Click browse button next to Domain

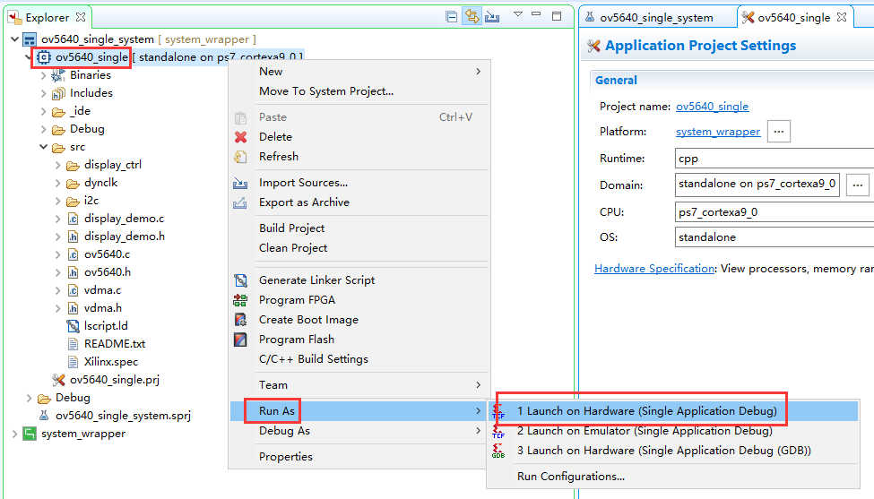857,185
